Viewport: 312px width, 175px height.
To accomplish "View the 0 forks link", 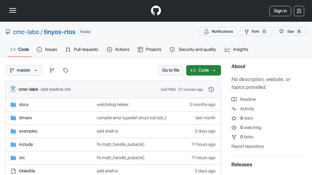I will coord(242,137).
